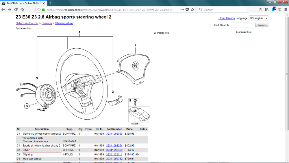
Task: Go back to the previous page
Action: (3, 10)
